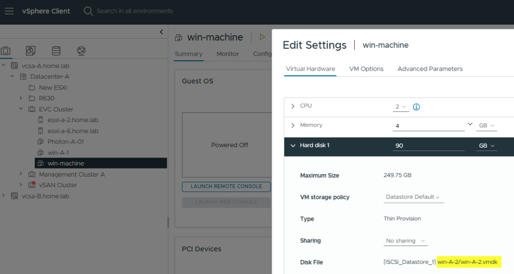Collapse the Hard disk 1 section
514x274 pixels.
coord(293,146)
